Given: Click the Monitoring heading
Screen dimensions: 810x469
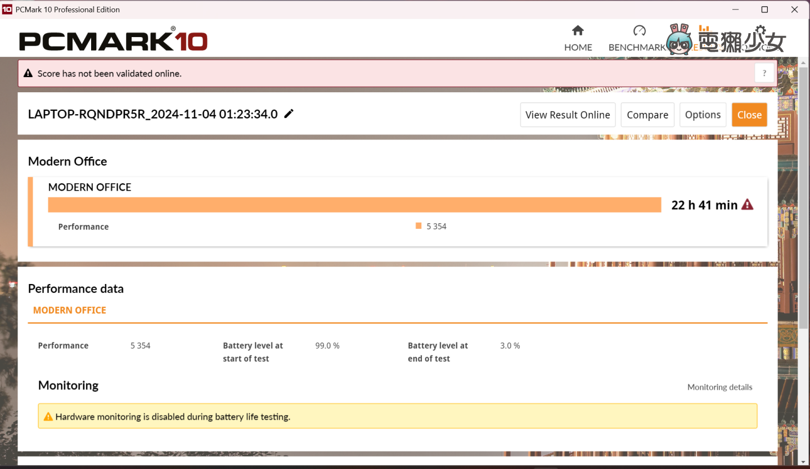Looking at the screenshot, I should 68,385.
